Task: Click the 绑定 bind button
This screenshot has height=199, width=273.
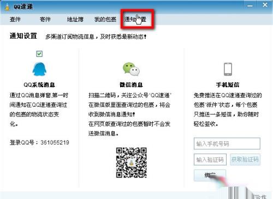Action: click(210, 176)
